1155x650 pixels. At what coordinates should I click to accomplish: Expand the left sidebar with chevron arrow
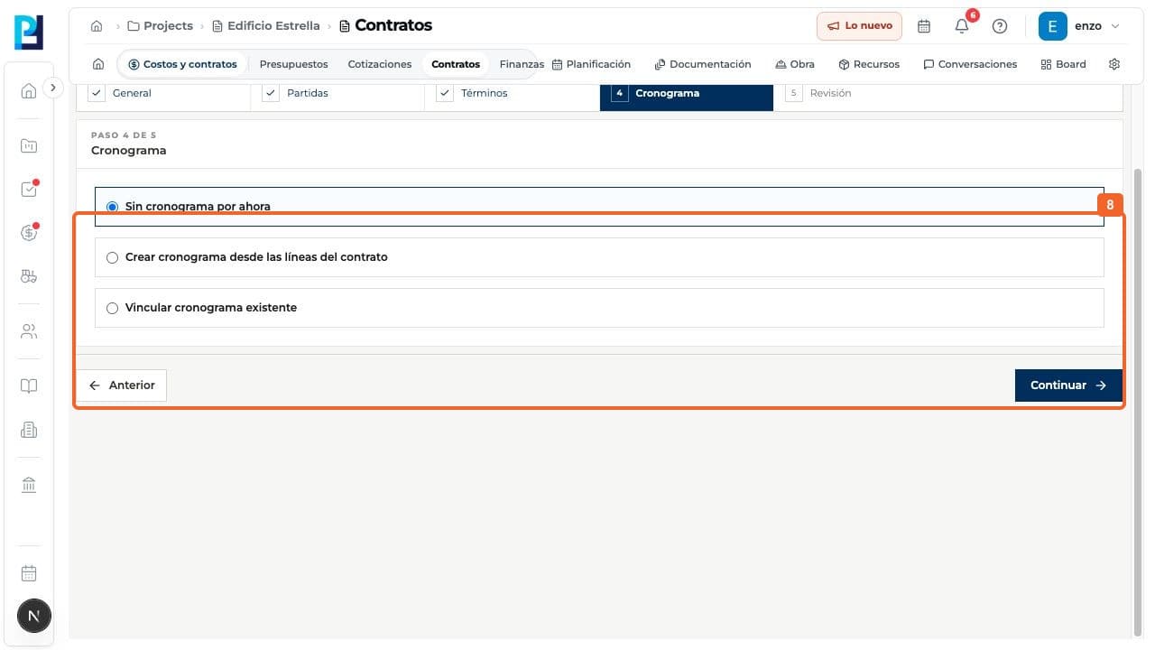[53, 88]
